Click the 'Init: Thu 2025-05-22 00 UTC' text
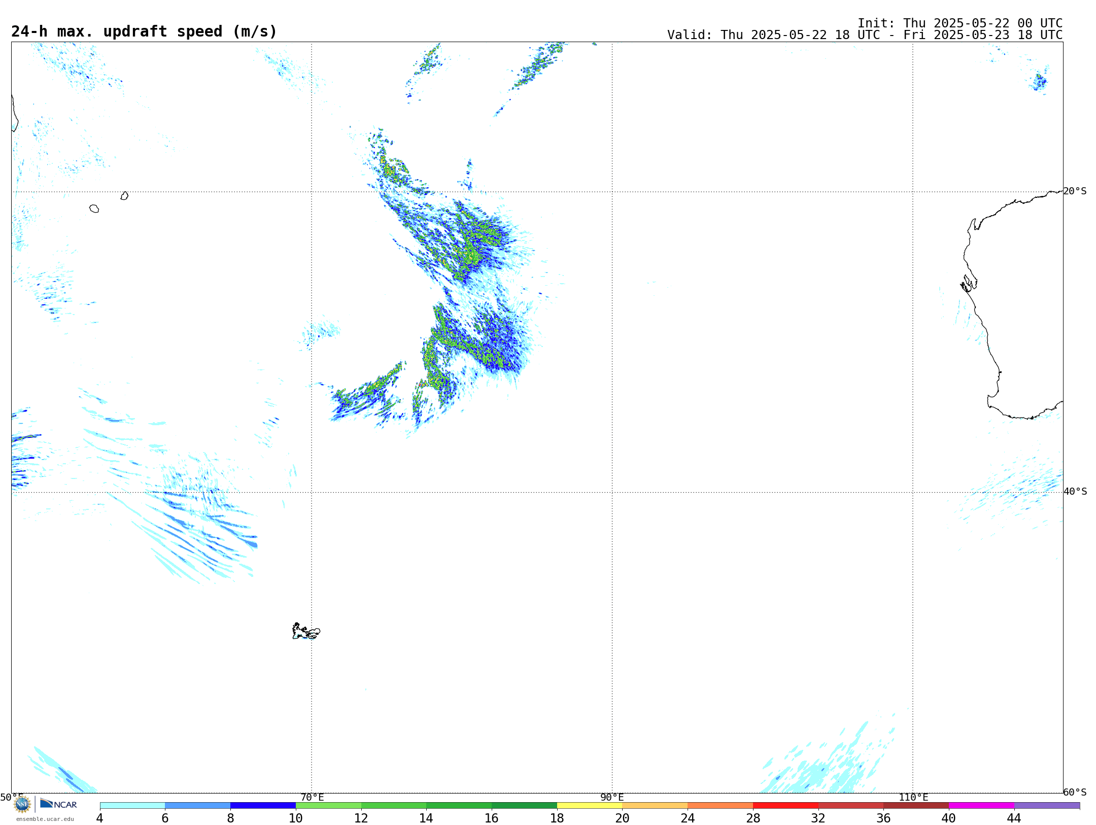1096x825 pixels. point(960,23)
